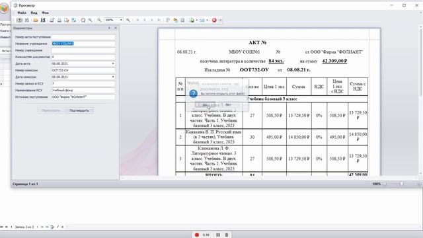Click the underlined total 42 309,00 ₽
This screenshot has width=423, height=238.
(334, 61)
